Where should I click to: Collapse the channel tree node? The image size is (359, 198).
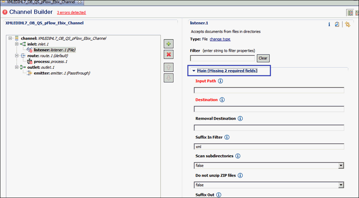point(10,38)
